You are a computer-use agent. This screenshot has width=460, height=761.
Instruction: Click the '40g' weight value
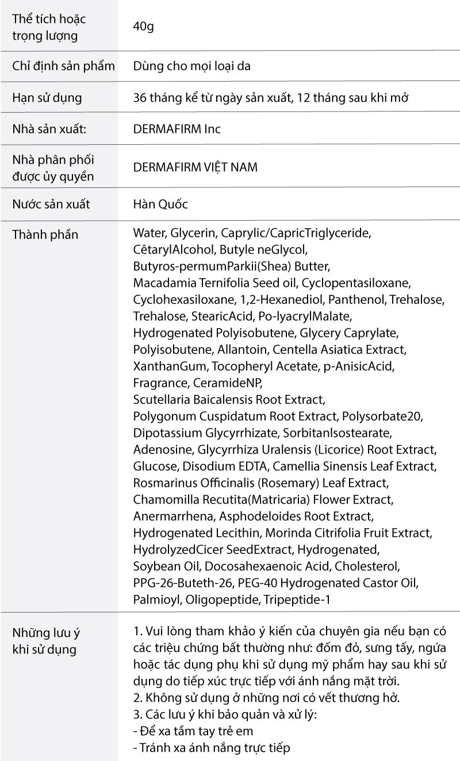coord(143,27)
